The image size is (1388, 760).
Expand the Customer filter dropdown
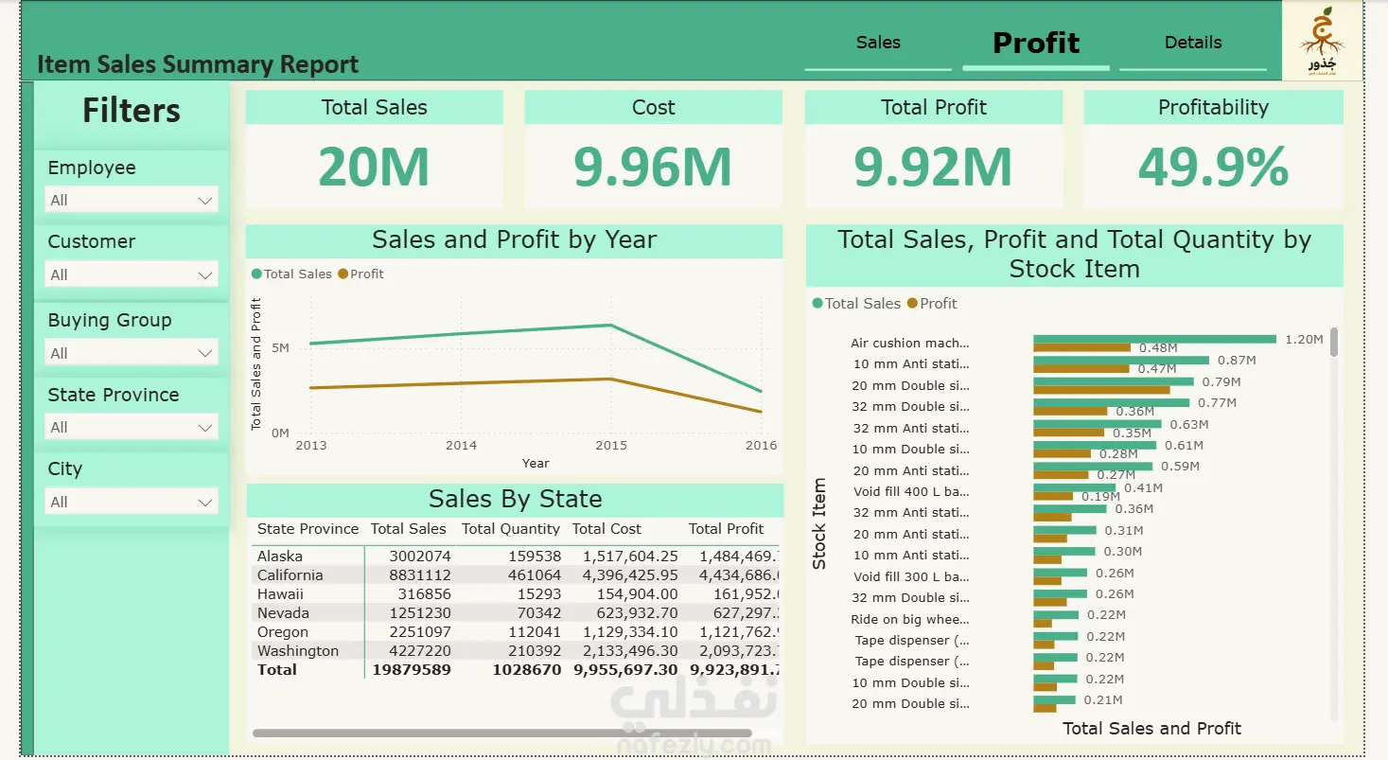pos(132,274)
